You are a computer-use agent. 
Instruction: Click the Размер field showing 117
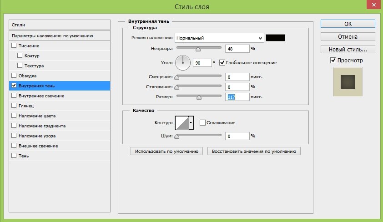pos(237,97)
